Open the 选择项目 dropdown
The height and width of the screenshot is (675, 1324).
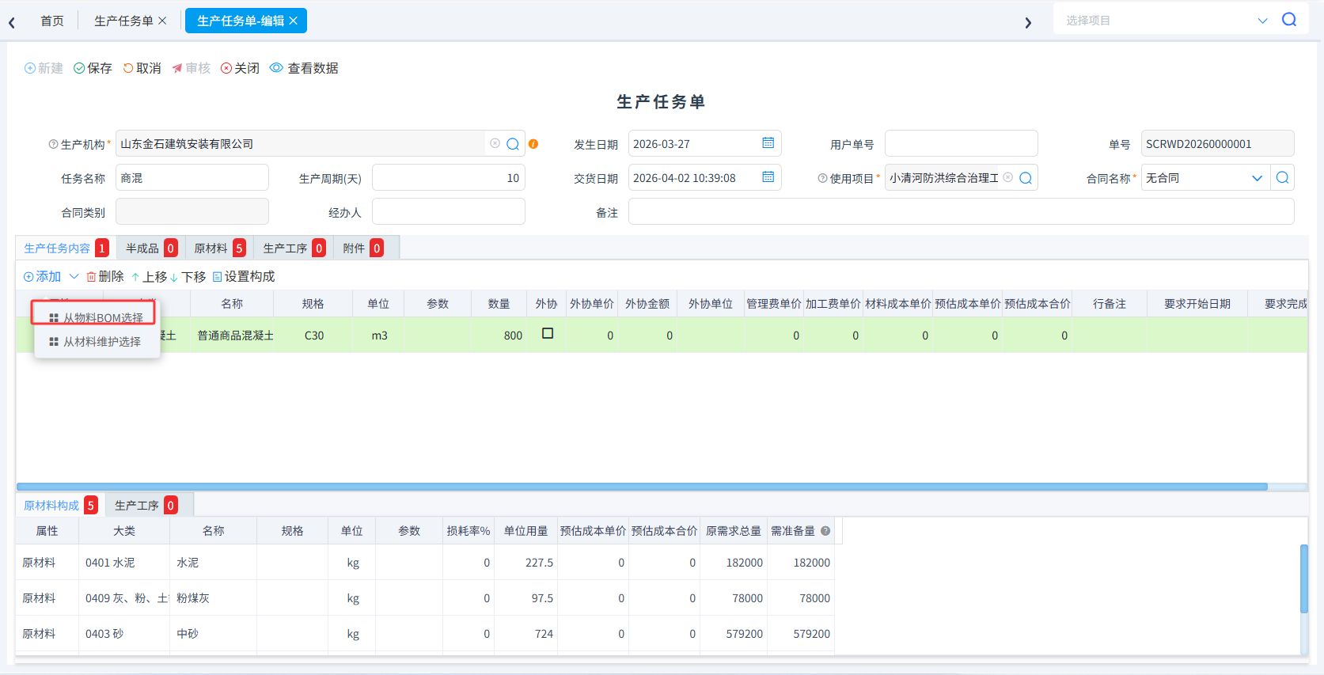coord(1262,21)
